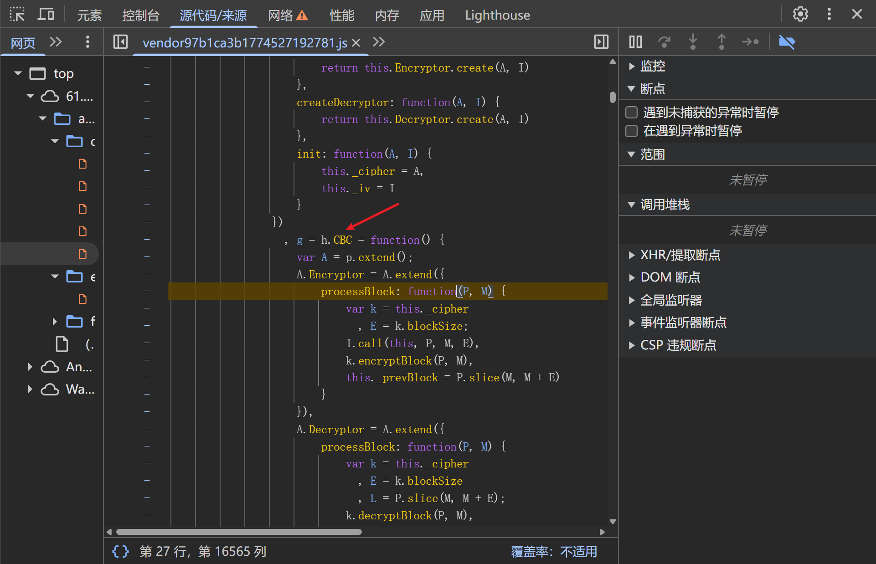This screenshot has height=564, width=876.
Task: Click the pretty-print braces icon
Action: tap(121, 551)
